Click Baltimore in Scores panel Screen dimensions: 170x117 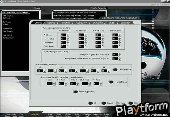[6, 18]
